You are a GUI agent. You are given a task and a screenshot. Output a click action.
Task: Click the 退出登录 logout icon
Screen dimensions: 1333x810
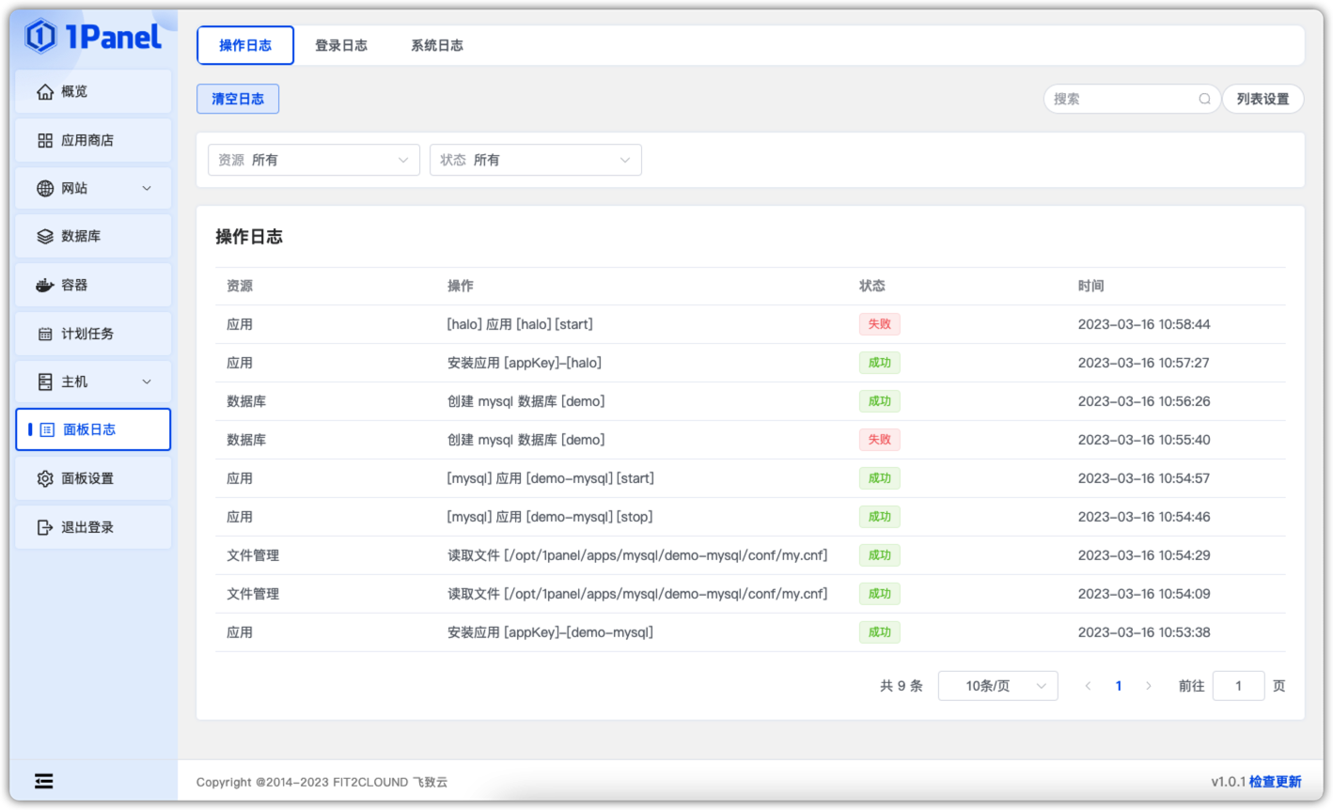coord(45,527)
